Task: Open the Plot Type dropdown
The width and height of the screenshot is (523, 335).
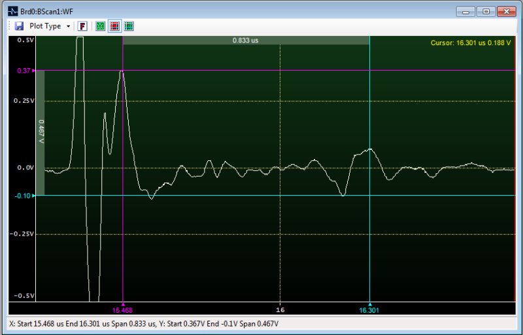Action: (x=50, y=26)
